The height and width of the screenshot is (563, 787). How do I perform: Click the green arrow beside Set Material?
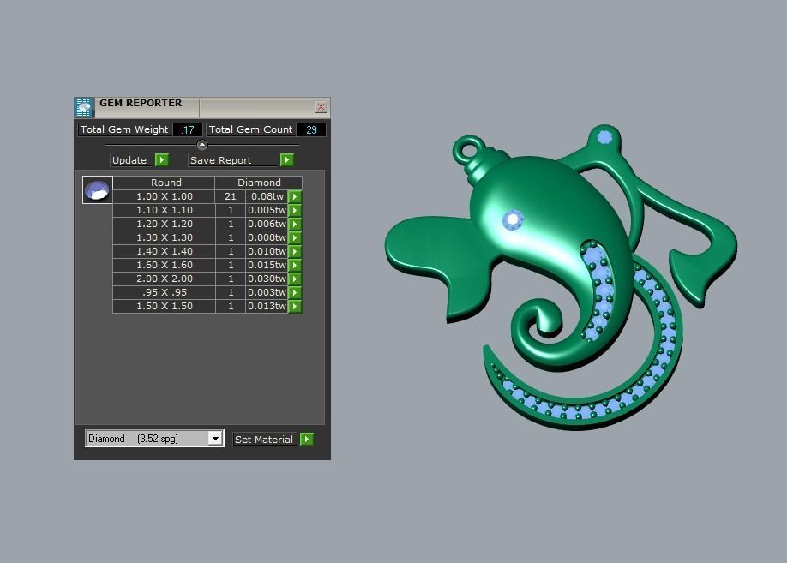point(307,439)
